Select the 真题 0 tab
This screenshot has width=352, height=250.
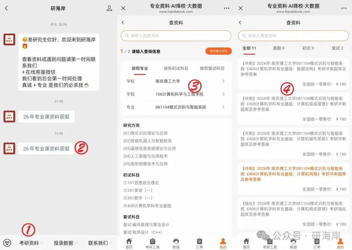279,48
